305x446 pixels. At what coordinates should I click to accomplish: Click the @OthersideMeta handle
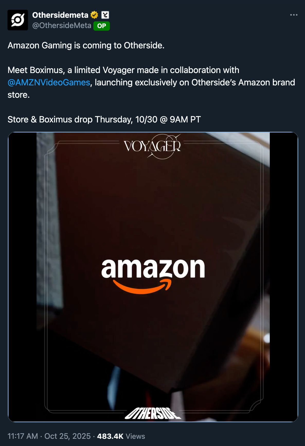62,25
